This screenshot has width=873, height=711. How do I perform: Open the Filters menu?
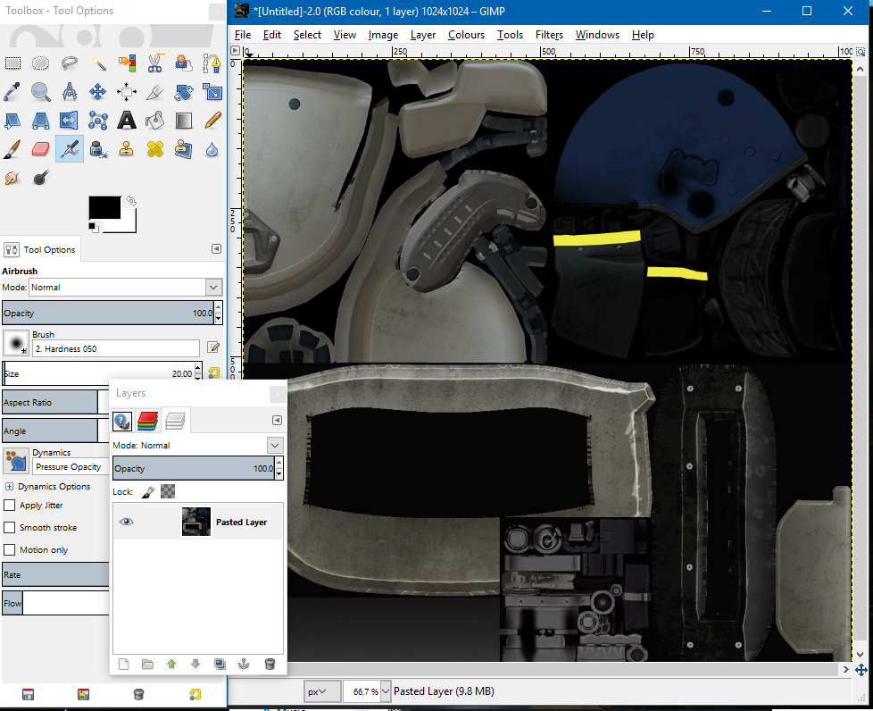coord(549,35)
